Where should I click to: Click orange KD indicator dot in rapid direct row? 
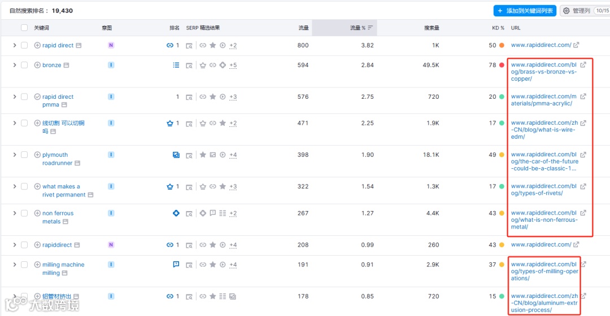pyautogui.click(x=502, y=45)
